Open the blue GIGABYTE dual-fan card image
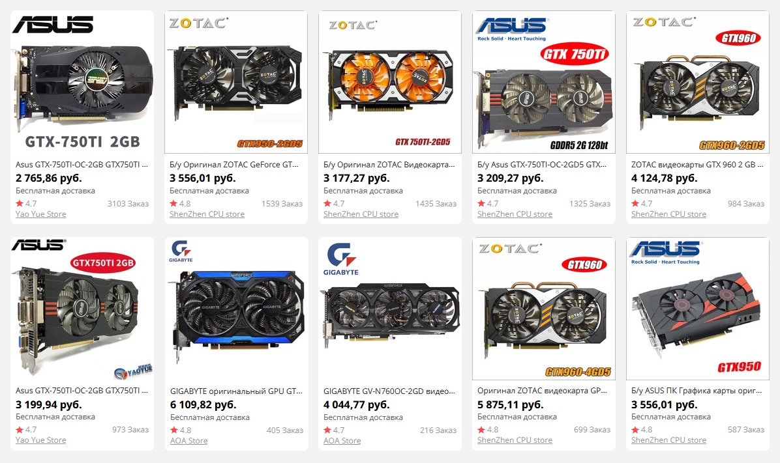 pos(236,309)
